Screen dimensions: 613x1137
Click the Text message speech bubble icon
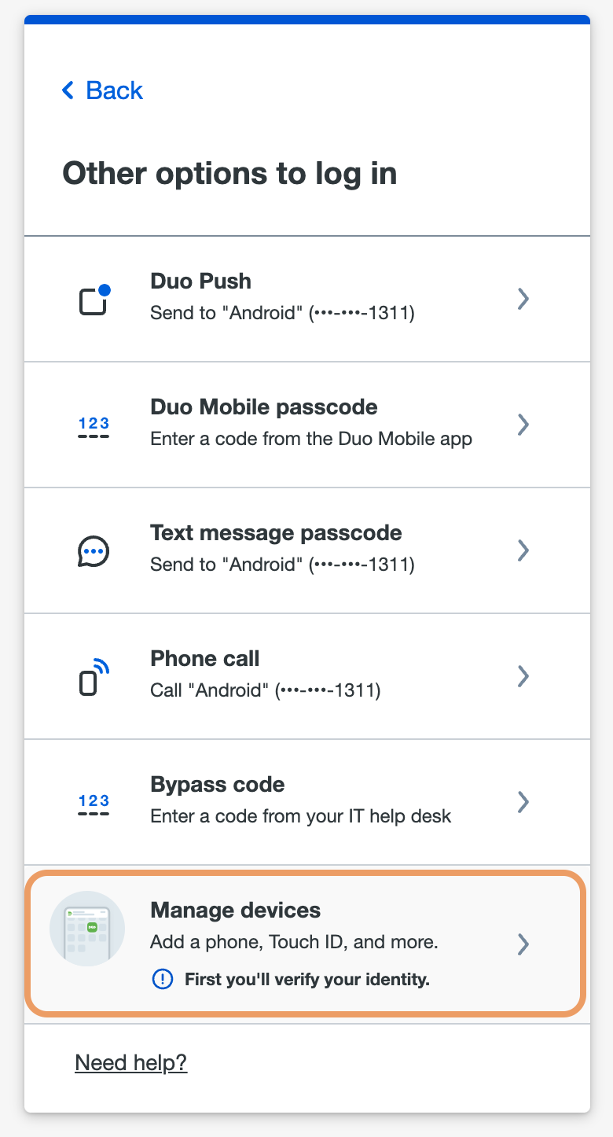(93, 550)
